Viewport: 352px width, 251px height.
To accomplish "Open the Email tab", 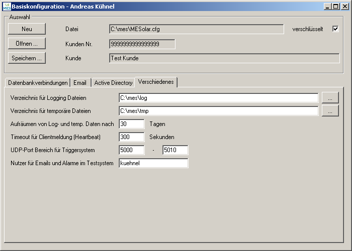I will [x=80, y=83].
